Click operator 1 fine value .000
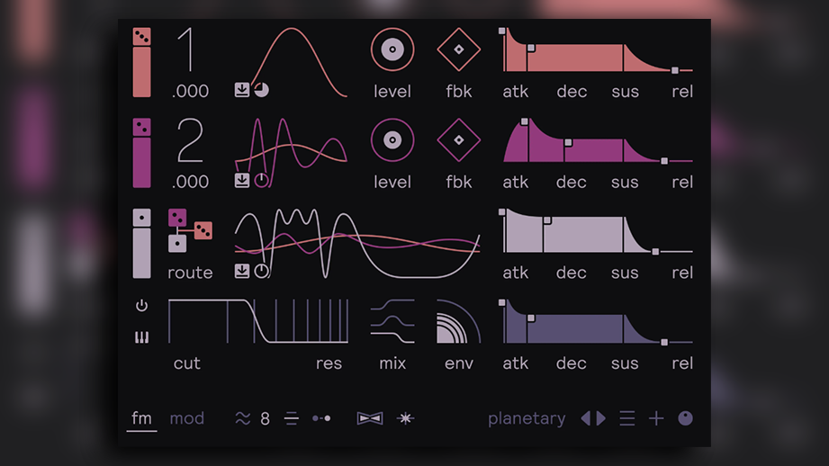 click(x=190, y=91)
